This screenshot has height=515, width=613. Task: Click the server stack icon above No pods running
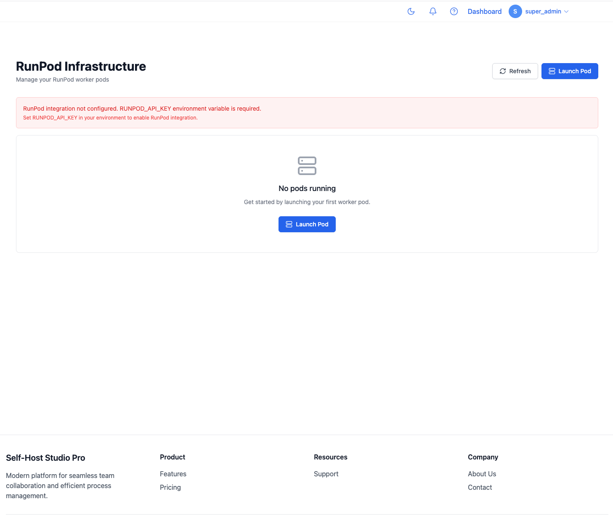307,166
